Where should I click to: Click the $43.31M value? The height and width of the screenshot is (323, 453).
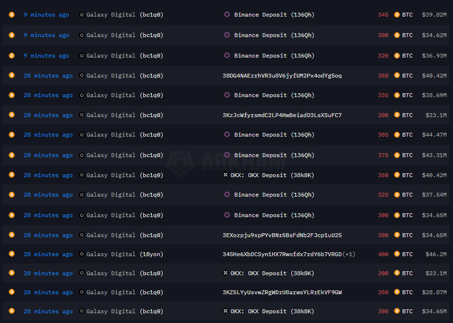point(434,156)
